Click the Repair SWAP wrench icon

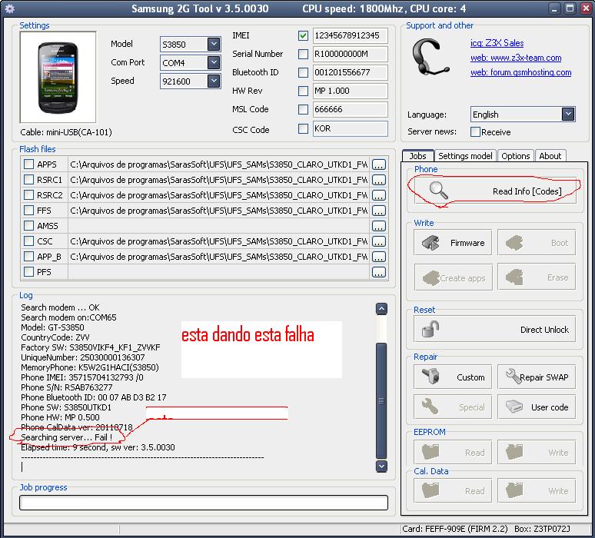[x=513, y=376]
